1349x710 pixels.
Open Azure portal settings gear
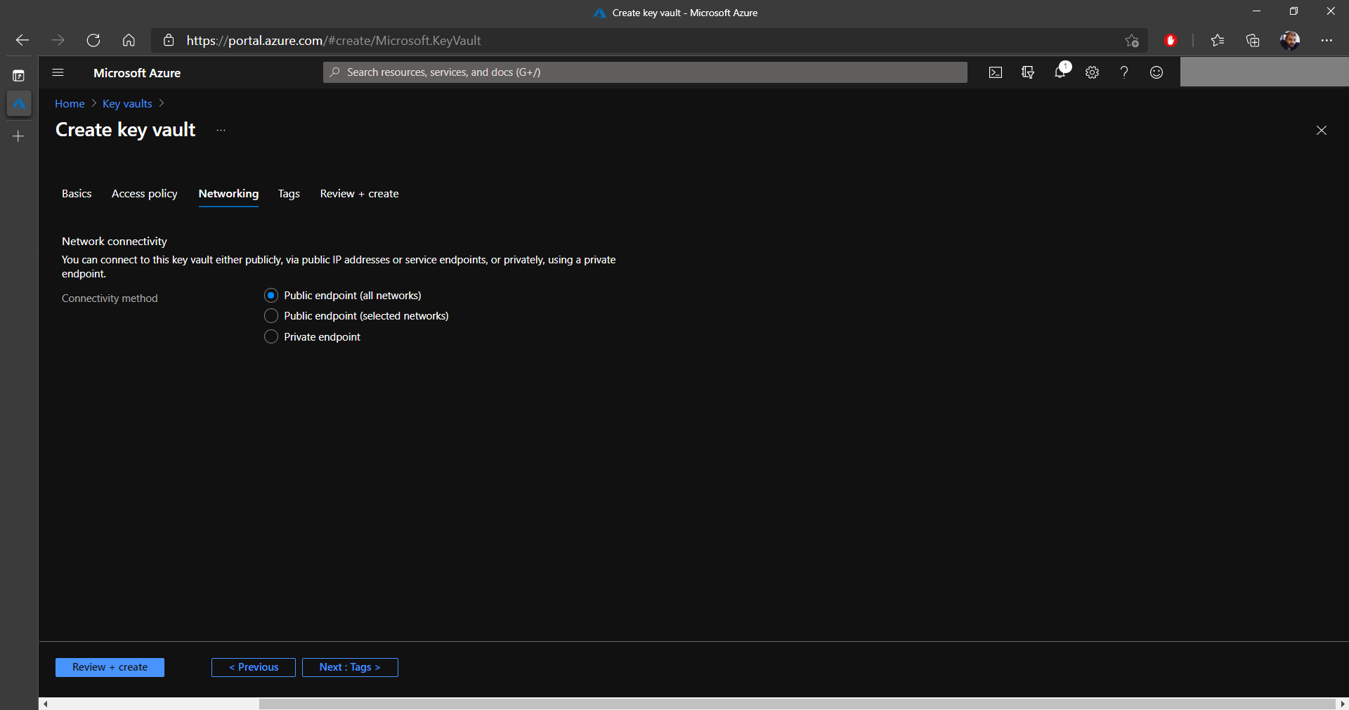click(1092, 72)
